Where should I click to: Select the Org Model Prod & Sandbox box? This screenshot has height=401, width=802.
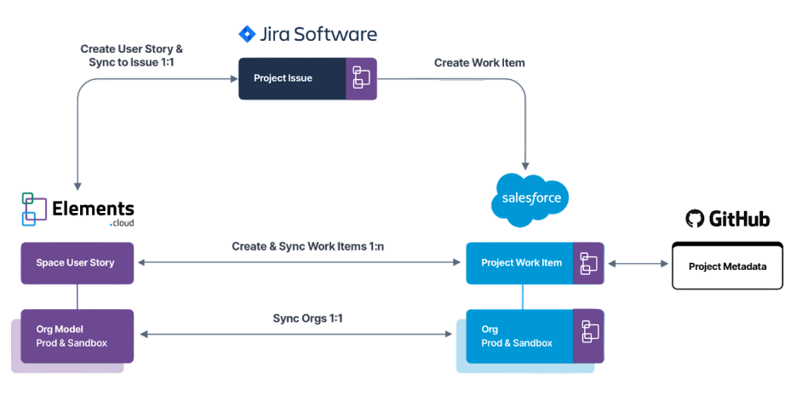[x=77, y=336]
